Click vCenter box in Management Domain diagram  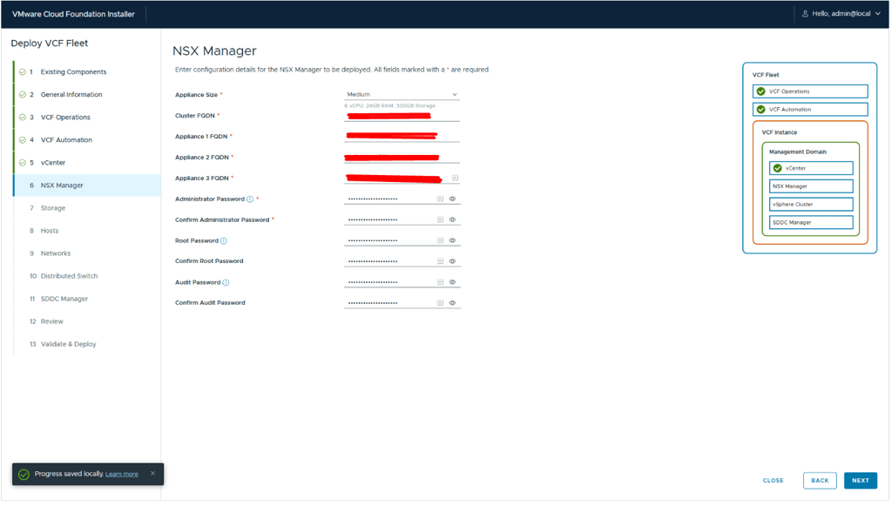(x=813, y=169)
